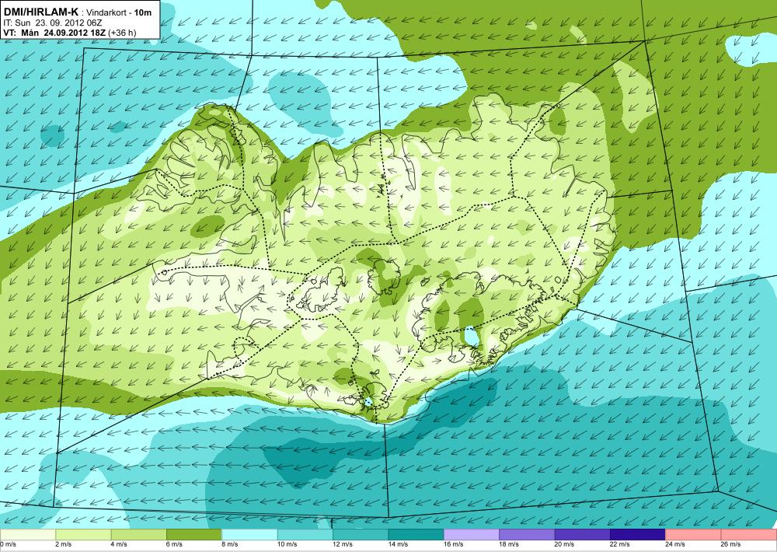Select the '18 m/s' legend label

[510, 544]
